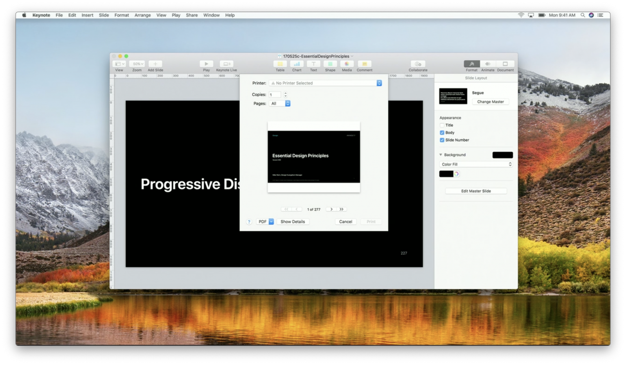Click the battery status icon
Viewport: 626px width, 365px height.
point(541,15)
